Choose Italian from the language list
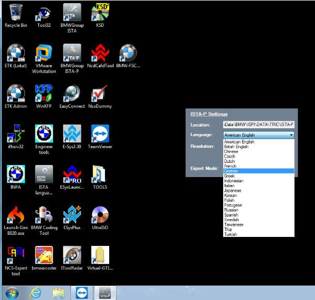315x300 pixels. tap(258, 185)
